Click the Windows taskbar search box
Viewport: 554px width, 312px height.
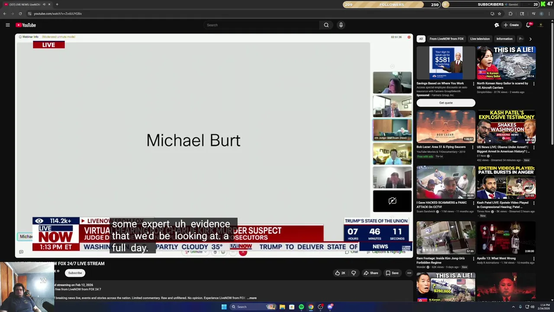pos(254,307)
